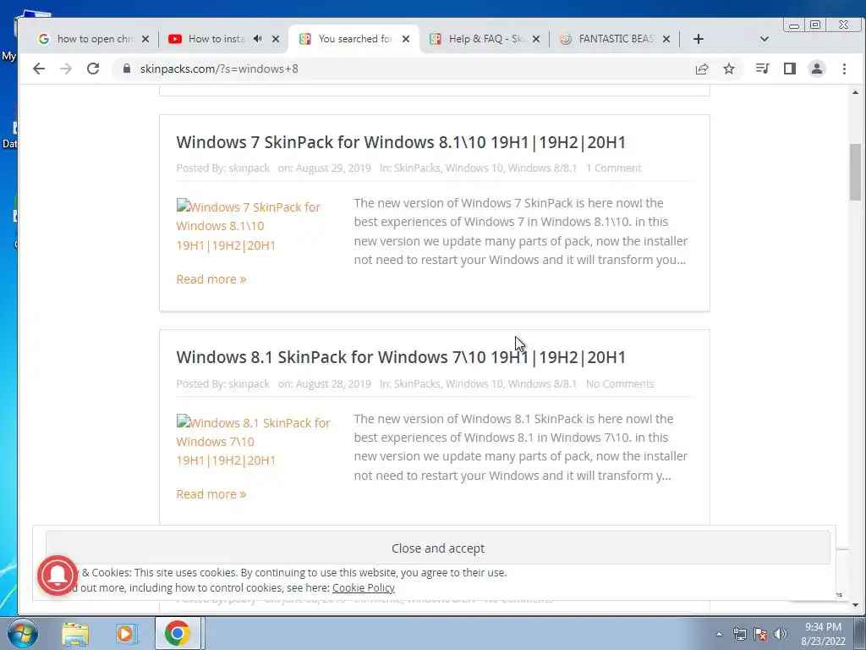Click the Windows 7 SkinPack thumbnail image
The width and height of the screenshot is (866, 650).
249,225
